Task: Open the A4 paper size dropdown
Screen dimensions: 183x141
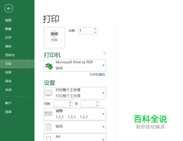Action: coord(75,137)
